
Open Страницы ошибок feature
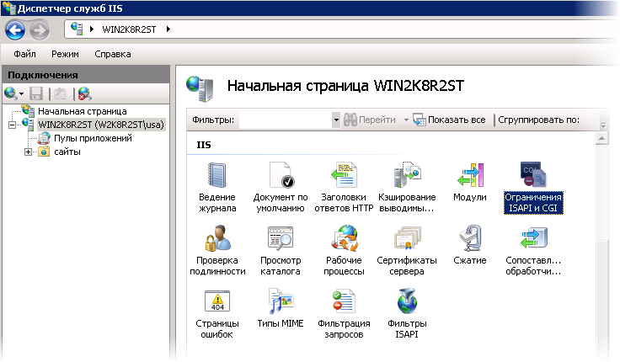click(x=217, y=314)
